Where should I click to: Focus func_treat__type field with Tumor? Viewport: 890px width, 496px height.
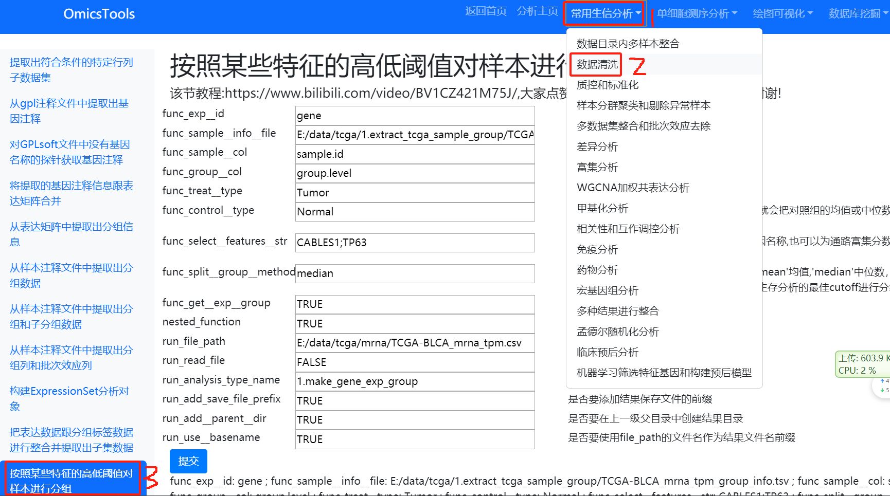tap(415, 193)
